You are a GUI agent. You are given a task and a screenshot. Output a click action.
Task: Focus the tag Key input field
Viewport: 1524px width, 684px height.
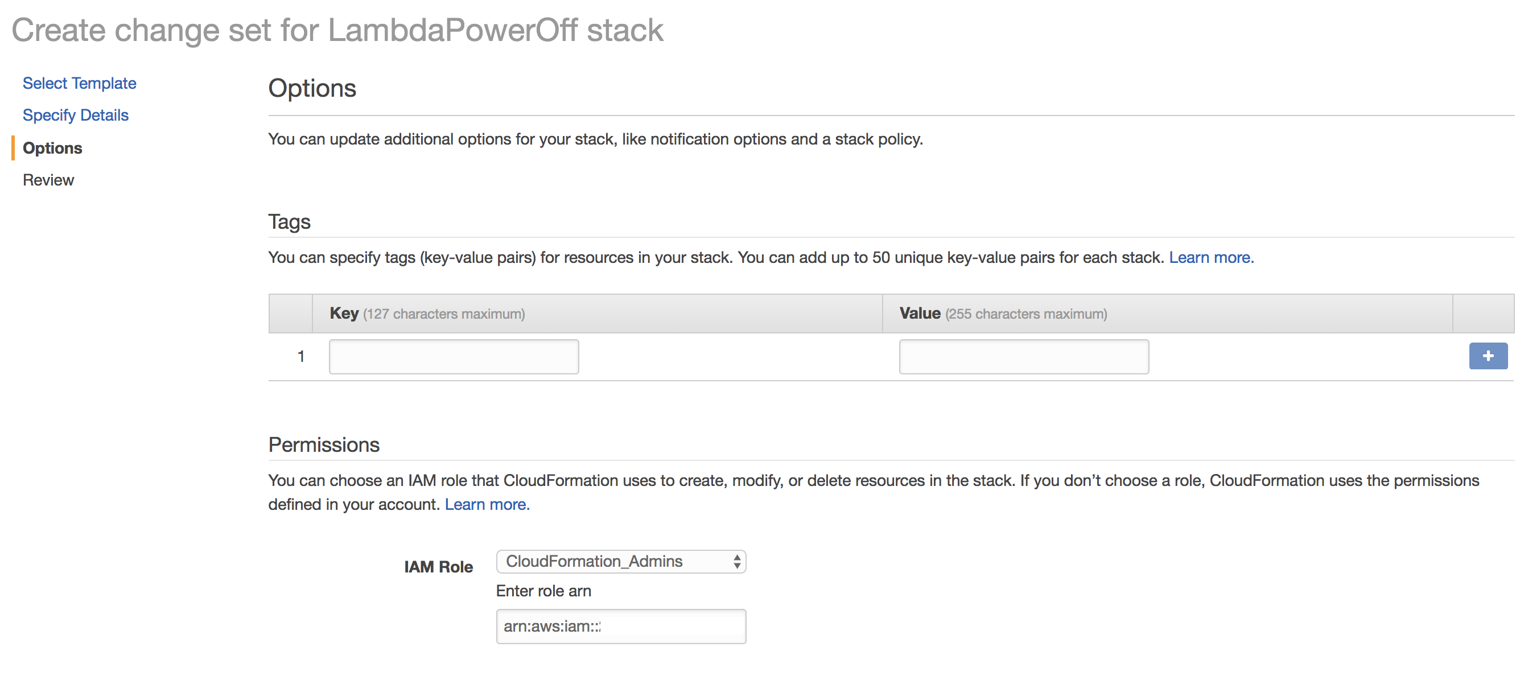point(453,356)
